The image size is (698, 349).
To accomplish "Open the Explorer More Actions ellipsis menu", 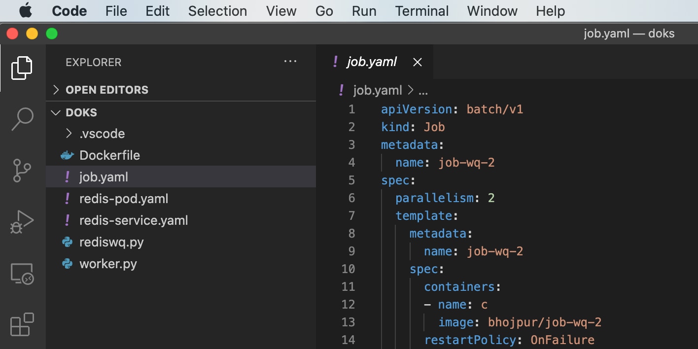I will (x=290, y=61).
